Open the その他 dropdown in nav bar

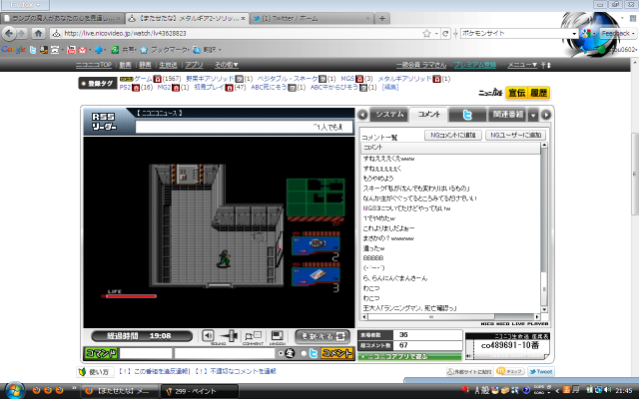(x=227, y=65)
